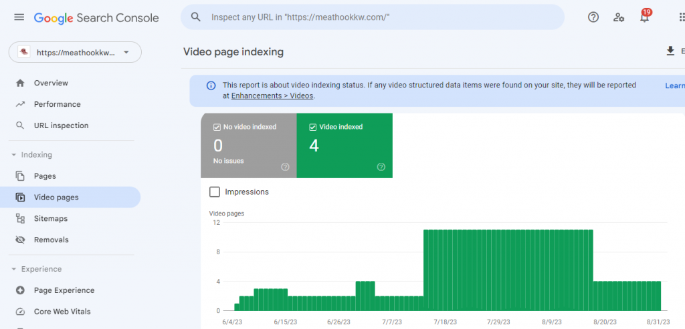Image resolution: width=685 pixels, height=329 pixels.
Task: Click the export download icon
Action: click(x=670, y=51)
